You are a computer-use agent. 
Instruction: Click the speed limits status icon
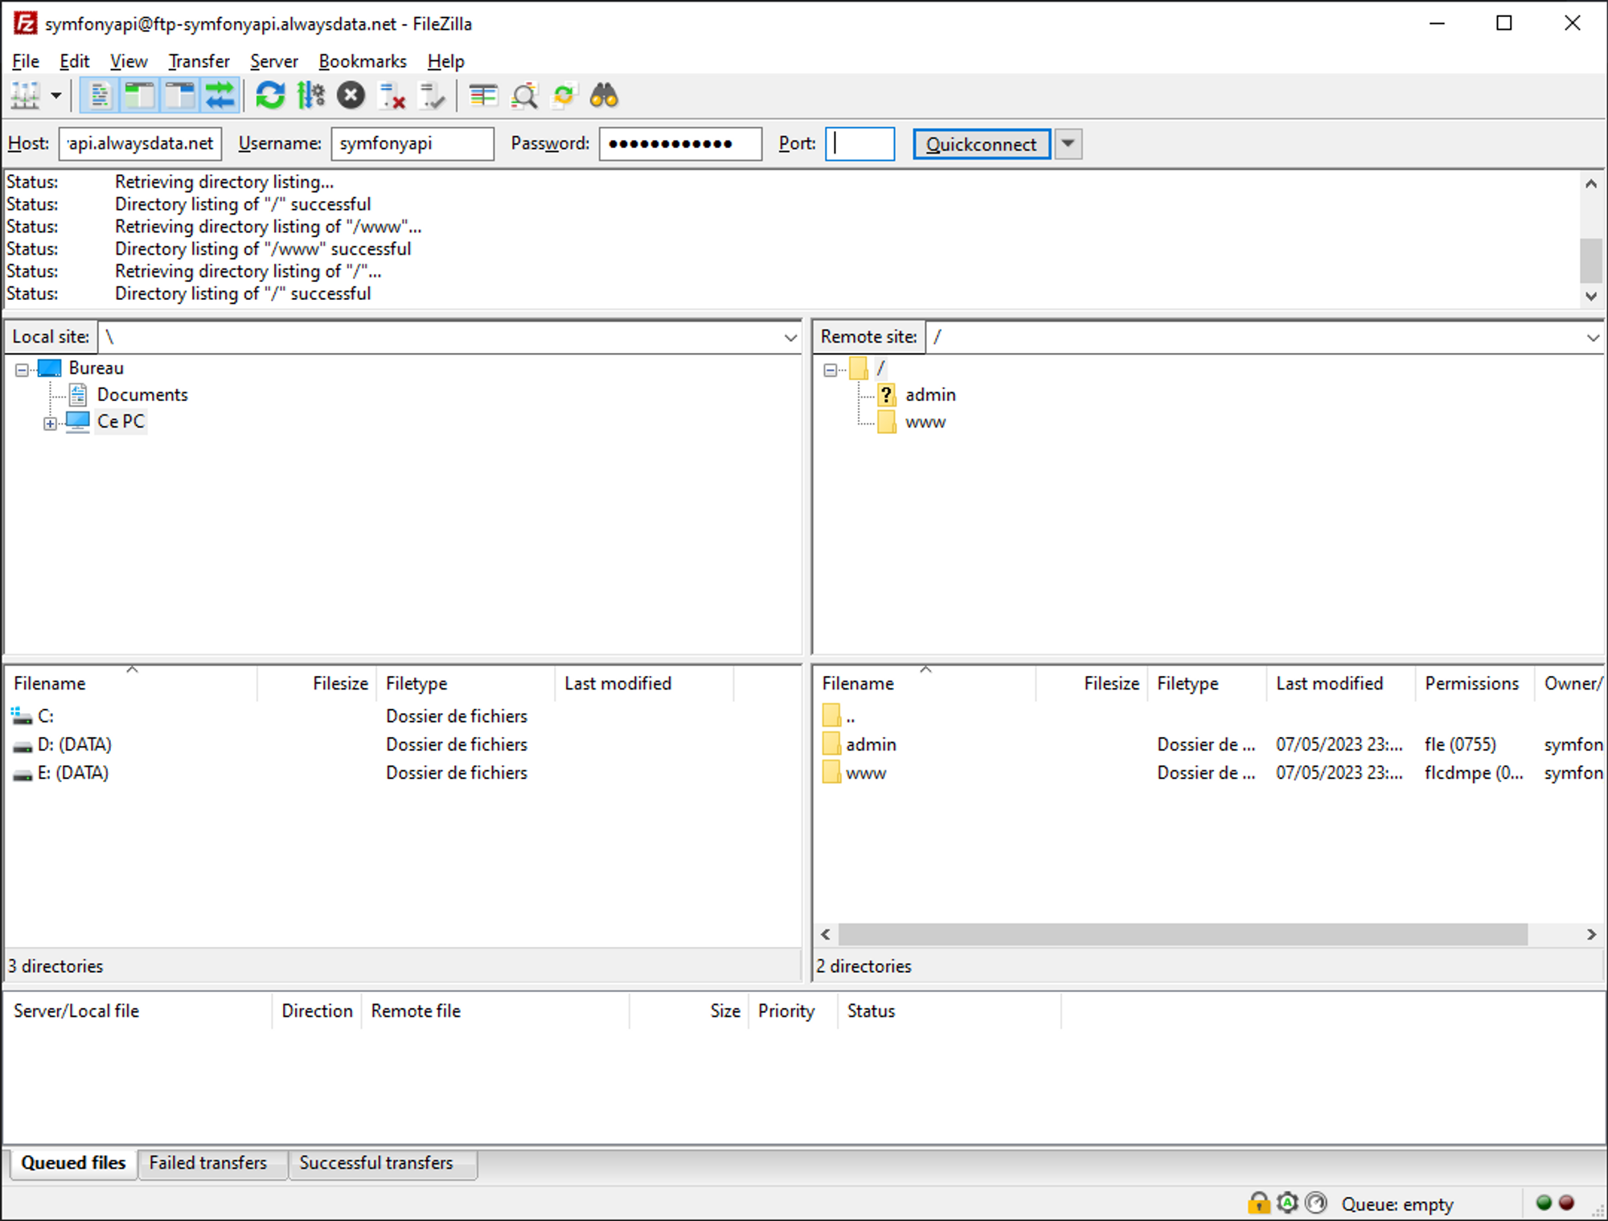pyautogui.click(x=1315, y=1203)
